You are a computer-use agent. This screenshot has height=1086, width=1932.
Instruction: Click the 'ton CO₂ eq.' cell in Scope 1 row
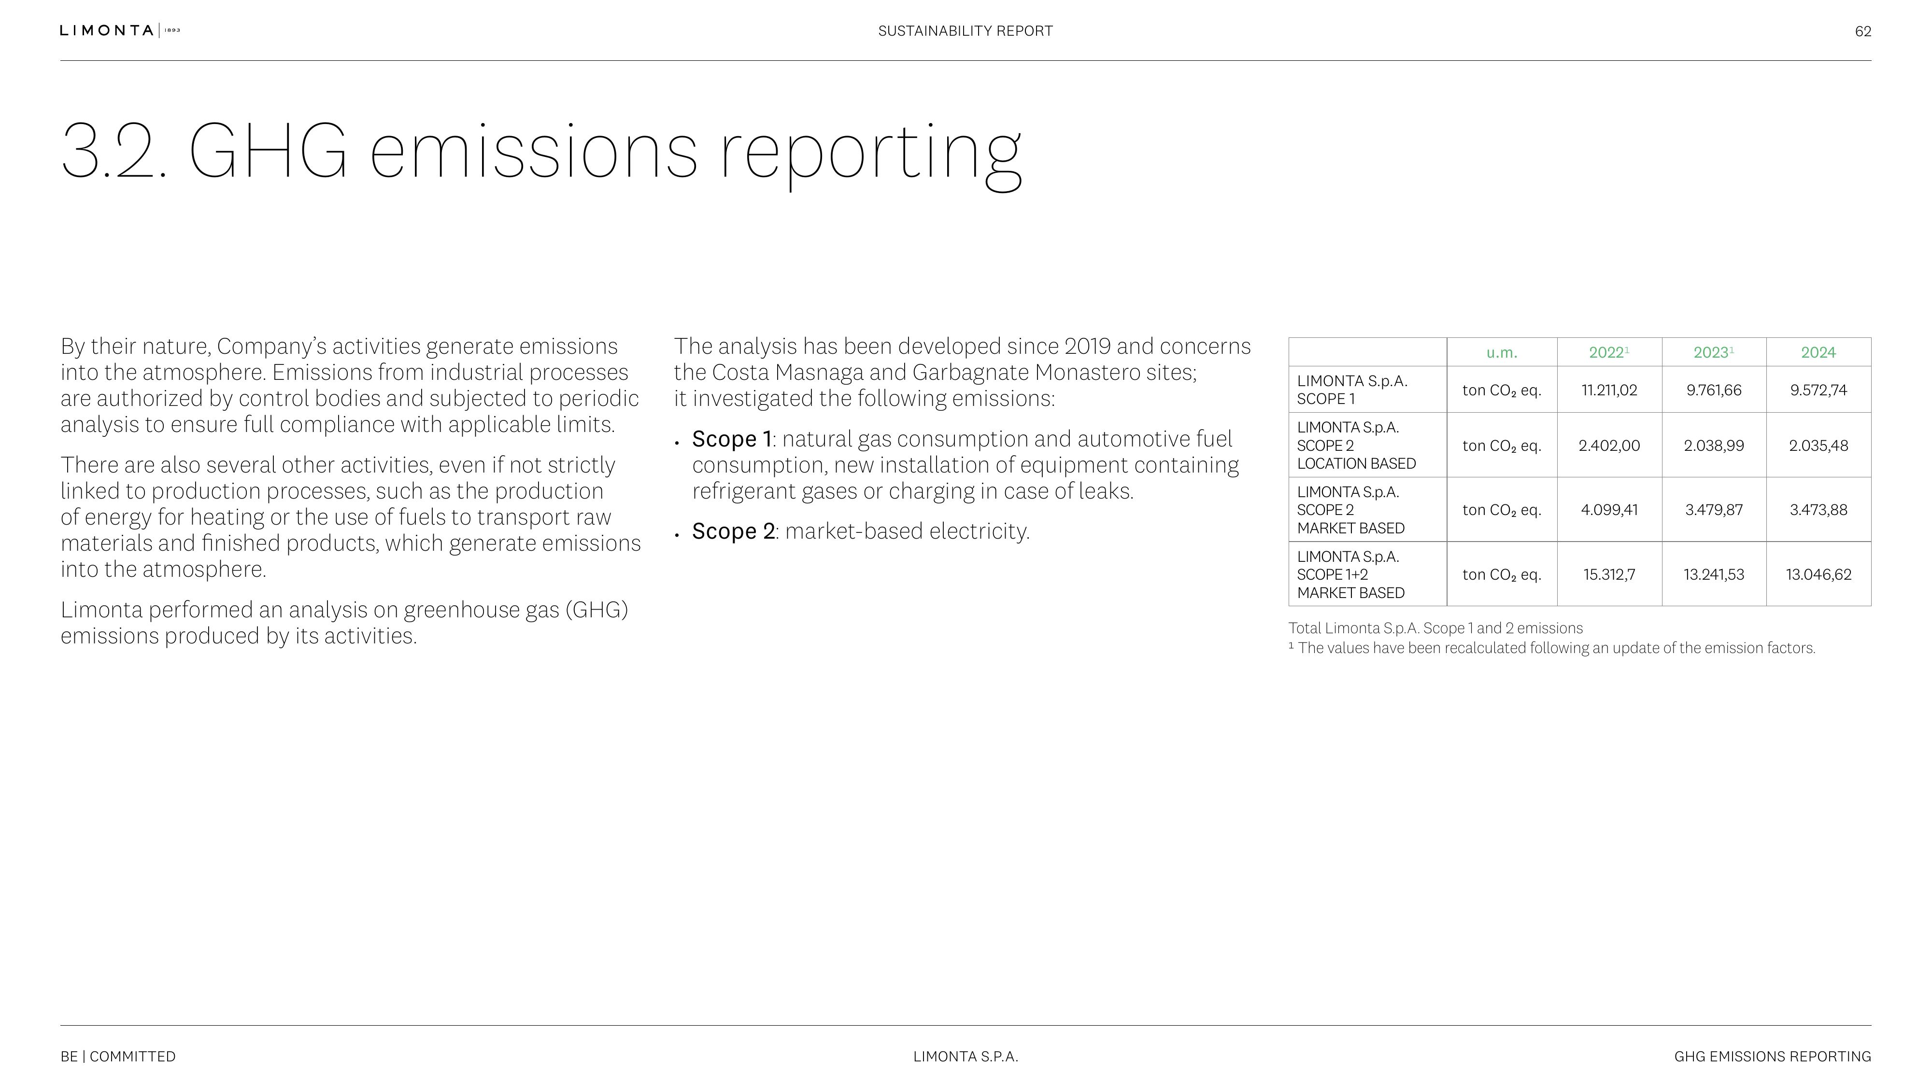point(1502,390)
